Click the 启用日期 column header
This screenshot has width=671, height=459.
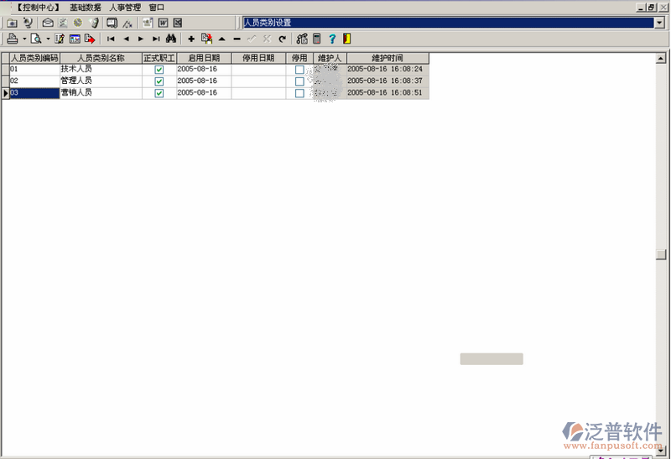204,58
